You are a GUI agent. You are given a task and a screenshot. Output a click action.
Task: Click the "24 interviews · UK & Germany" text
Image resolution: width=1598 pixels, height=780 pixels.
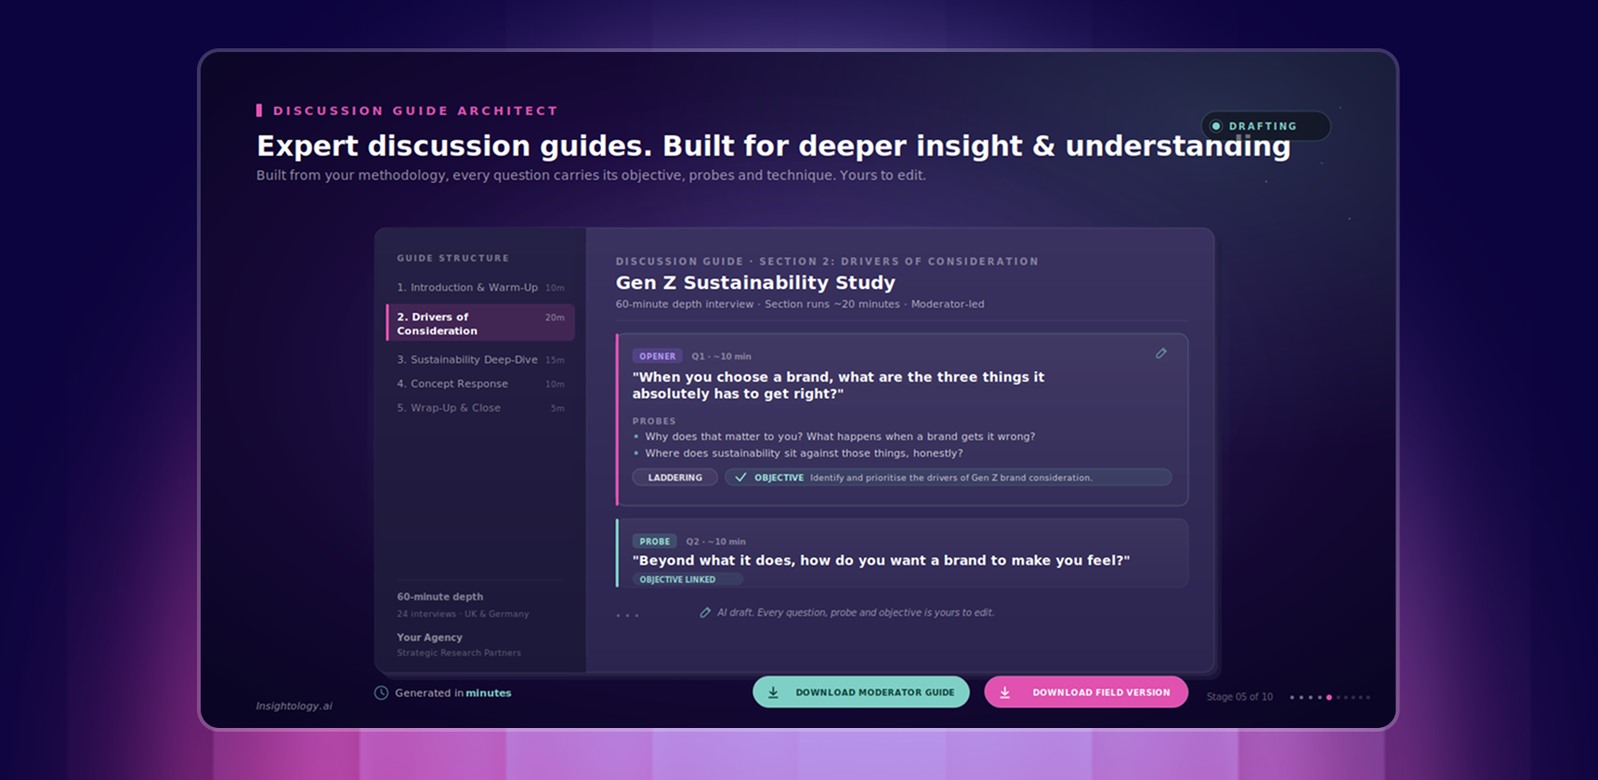463,614
